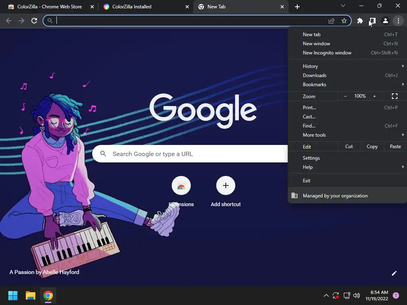The width and height of the screenshot is (407, 305).
Task: Open the notification badge showing 1
Action: click(x=395, y=295)
